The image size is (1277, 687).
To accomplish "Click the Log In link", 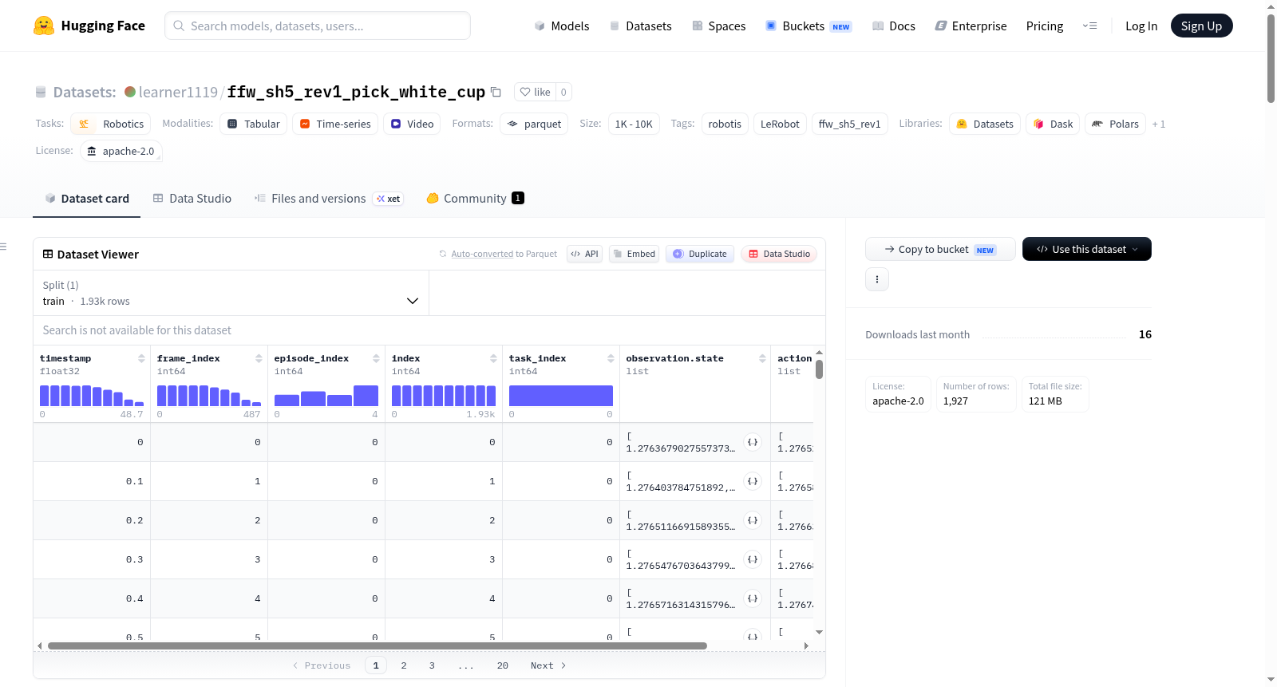I will tap(1141, 26).
